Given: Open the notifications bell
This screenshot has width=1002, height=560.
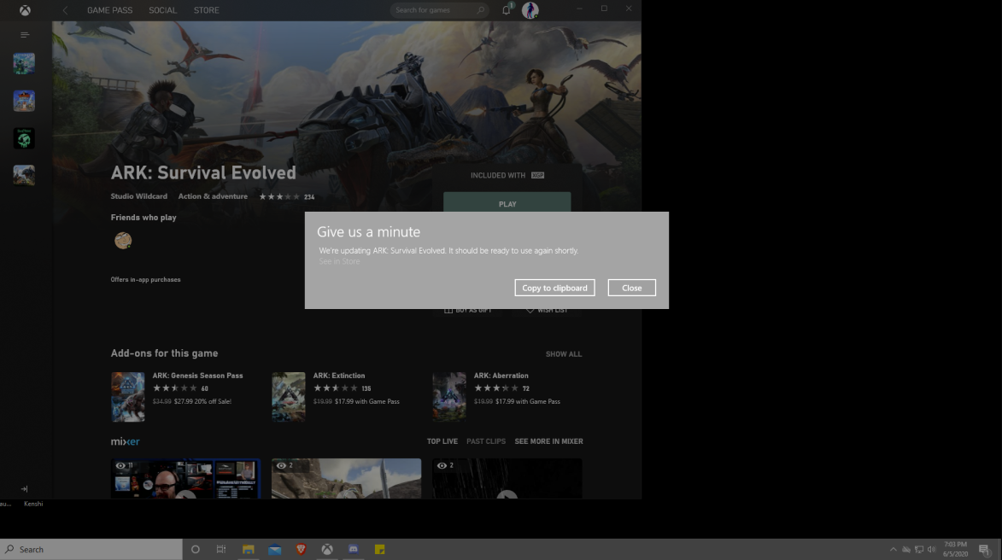Looking at the screenshot, I should 506,10.
